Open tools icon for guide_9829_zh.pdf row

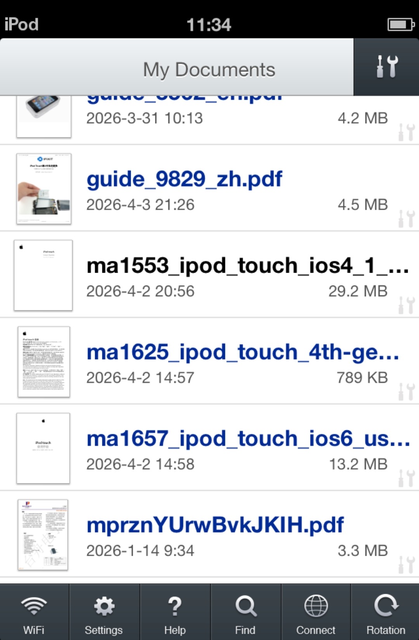(407, 219)
